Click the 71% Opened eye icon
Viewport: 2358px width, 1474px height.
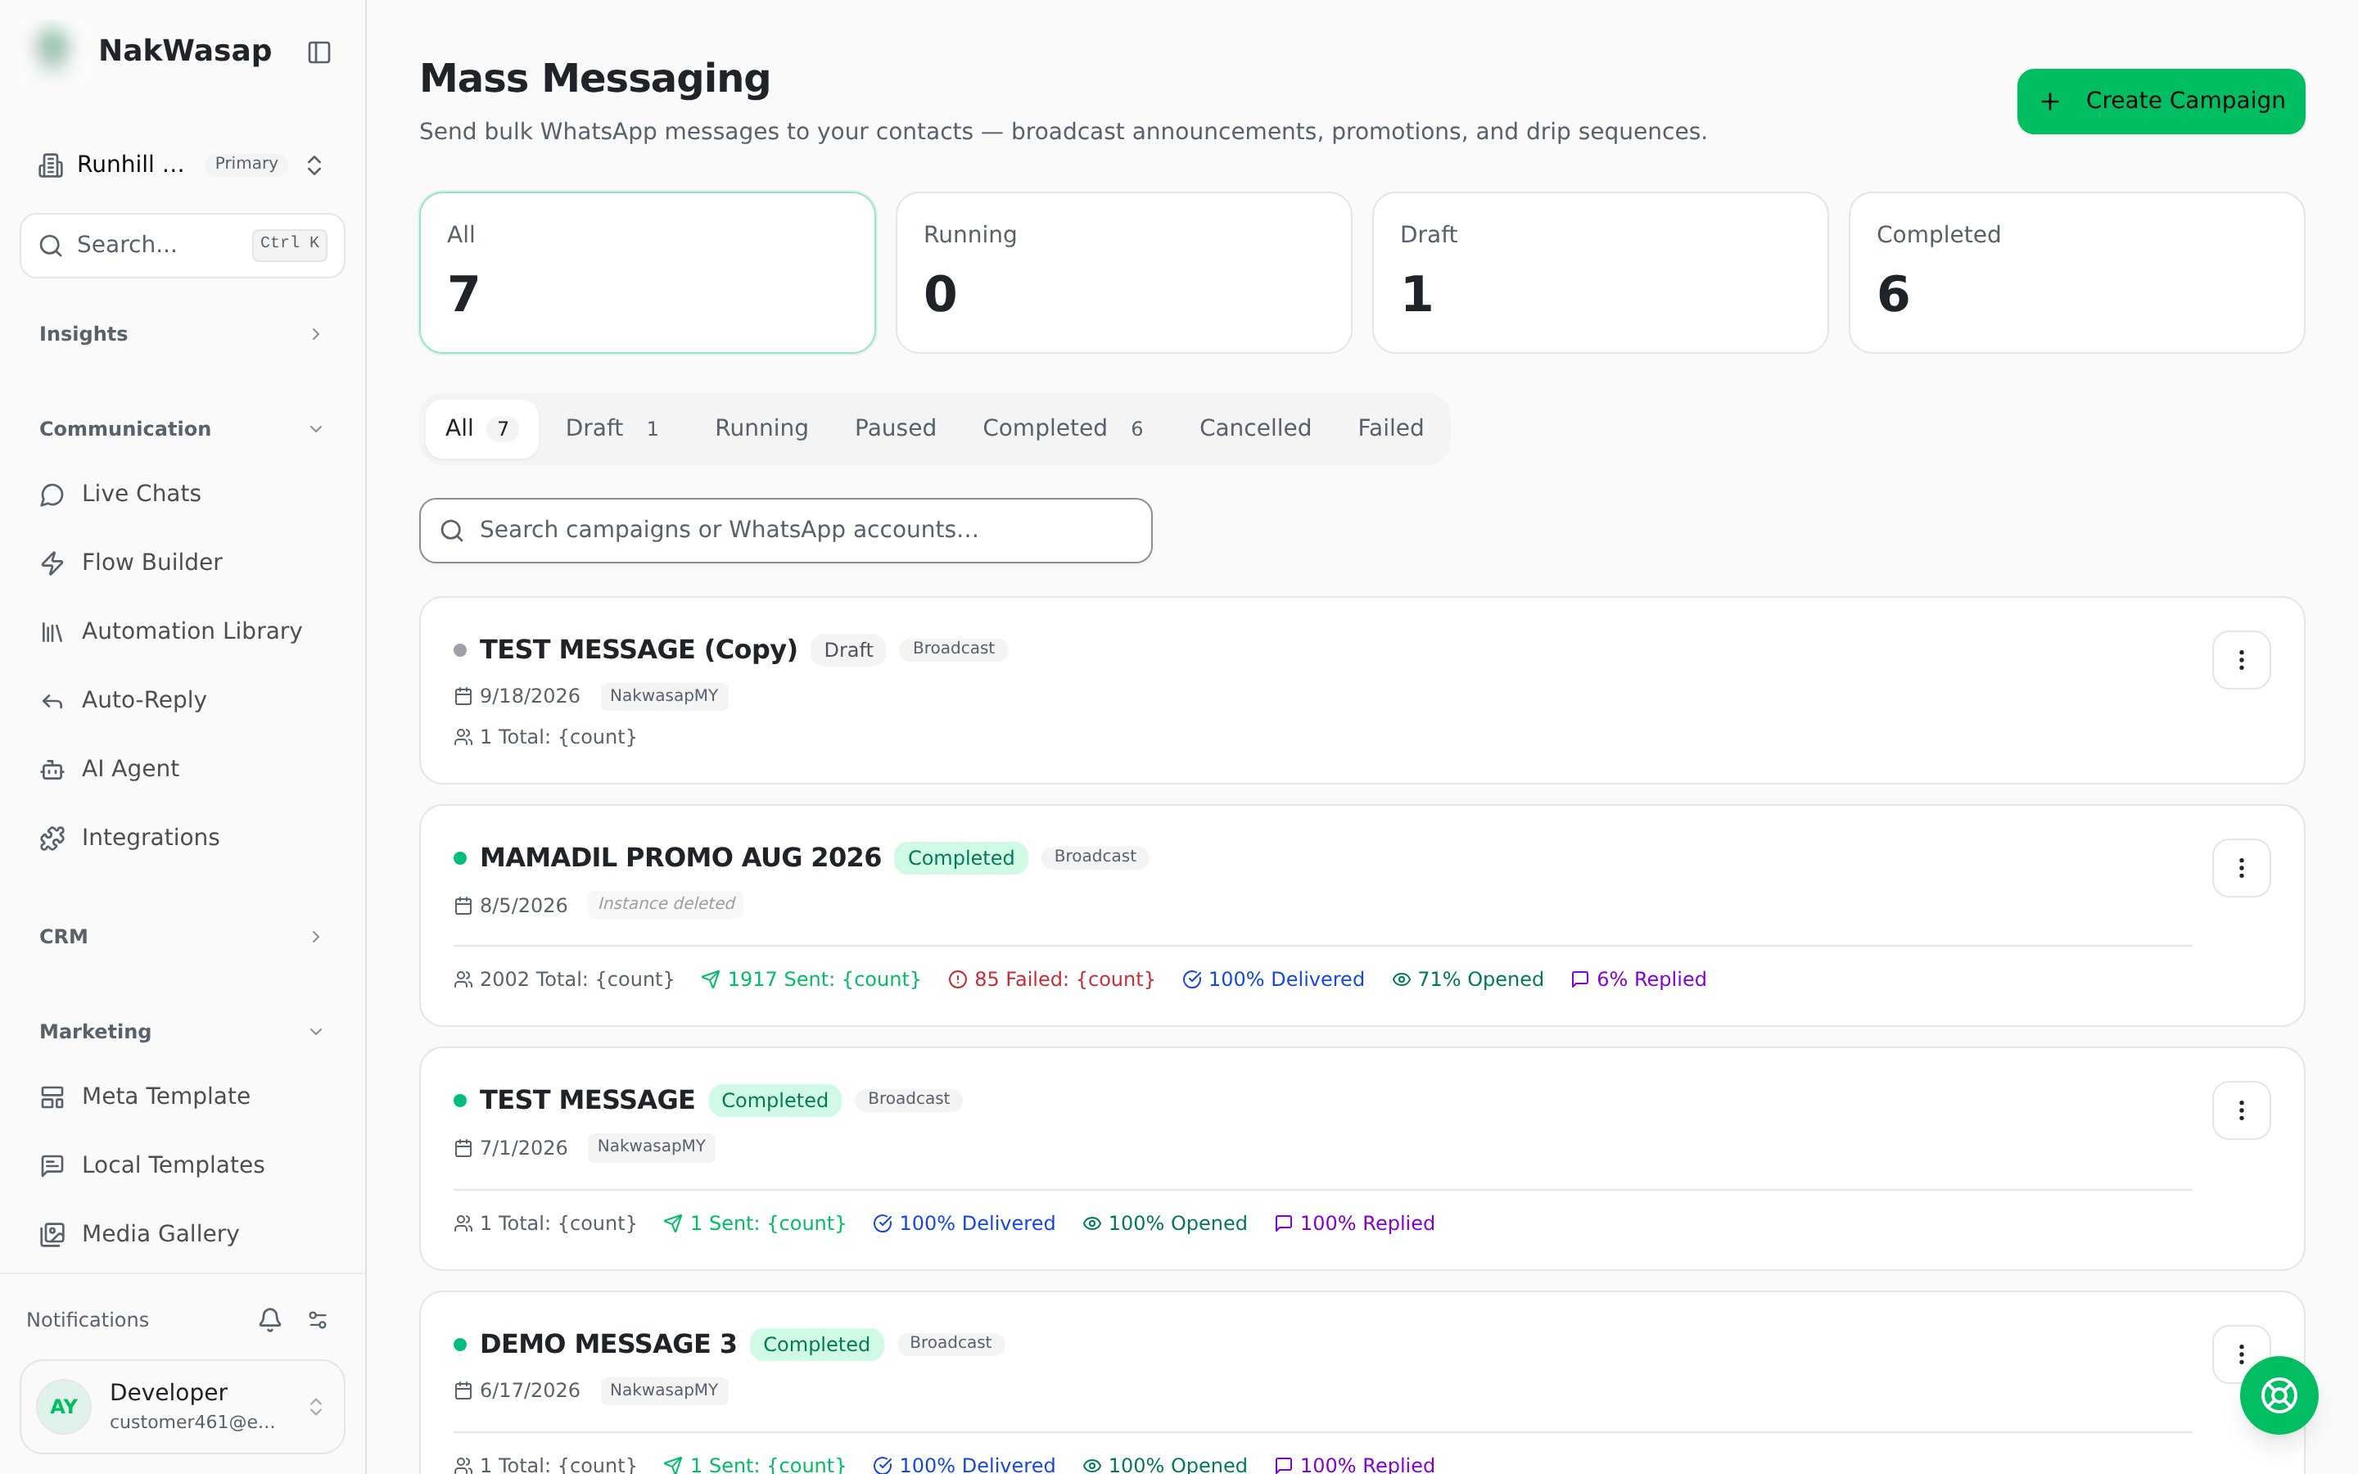(x=1401, y=979)
